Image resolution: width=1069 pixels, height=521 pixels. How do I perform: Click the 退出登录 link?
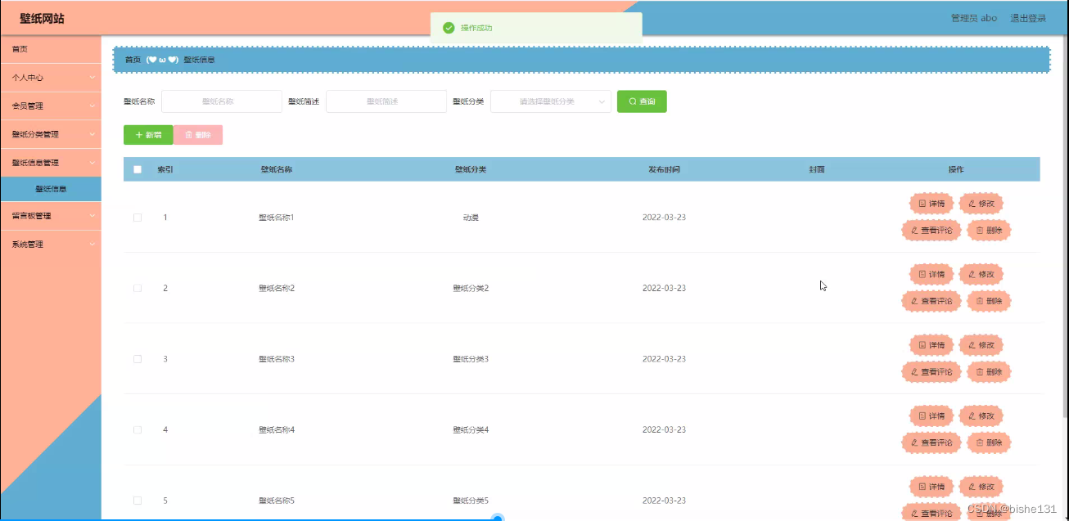coord(1030,17)
